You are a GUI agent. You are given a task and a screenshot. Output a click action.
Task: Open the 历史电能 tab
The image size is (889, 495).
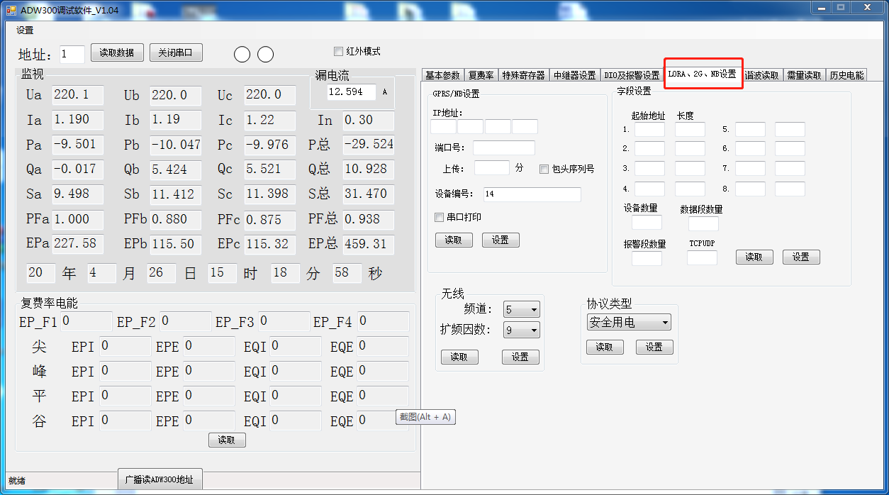[x=846, y=75]
